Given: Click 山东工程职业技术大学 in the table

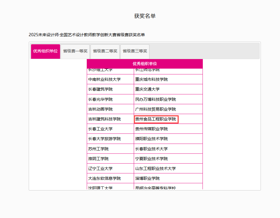Looking at the screenshot, I should pos(156,168).
